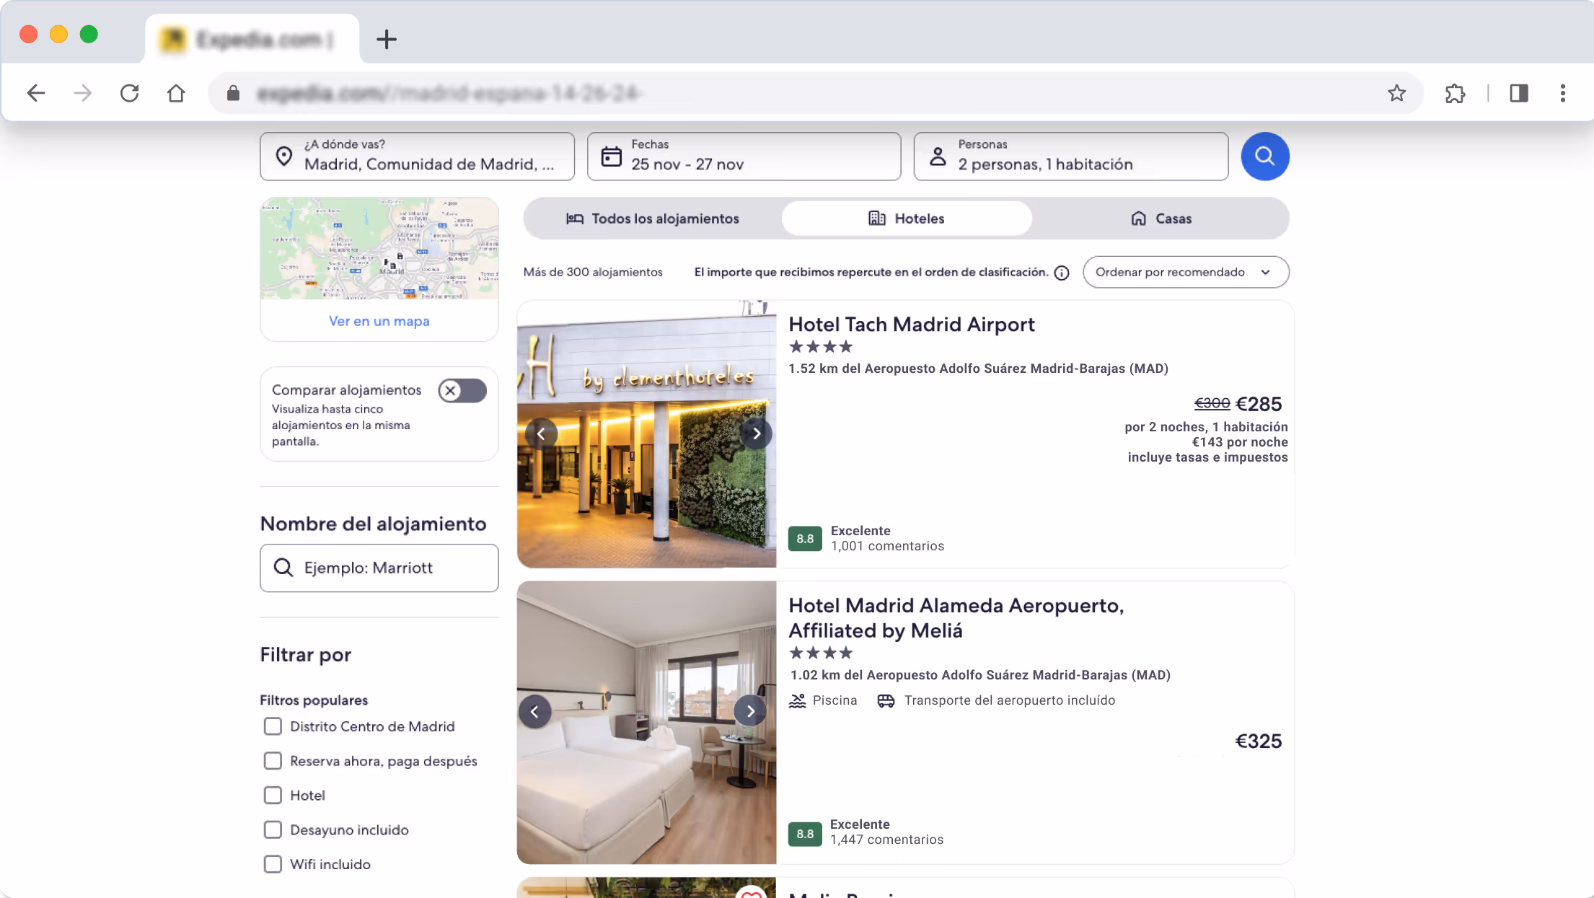Check the Desayuno incluido filter
The height and width of the screenshot is (898, 1594).
pyautogui.click(x=273, y=829)
